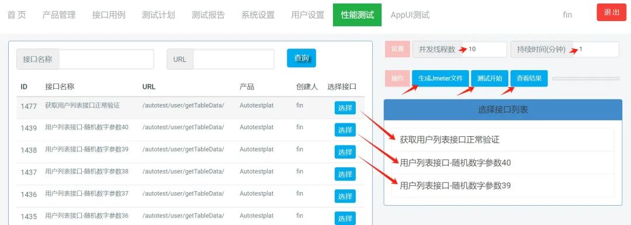Open the 首页 menu item
The image size is (631, 225).
pos(16,15)
